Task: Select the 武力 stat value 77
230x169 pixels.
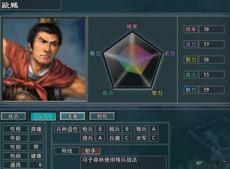Action: (212, 44)
